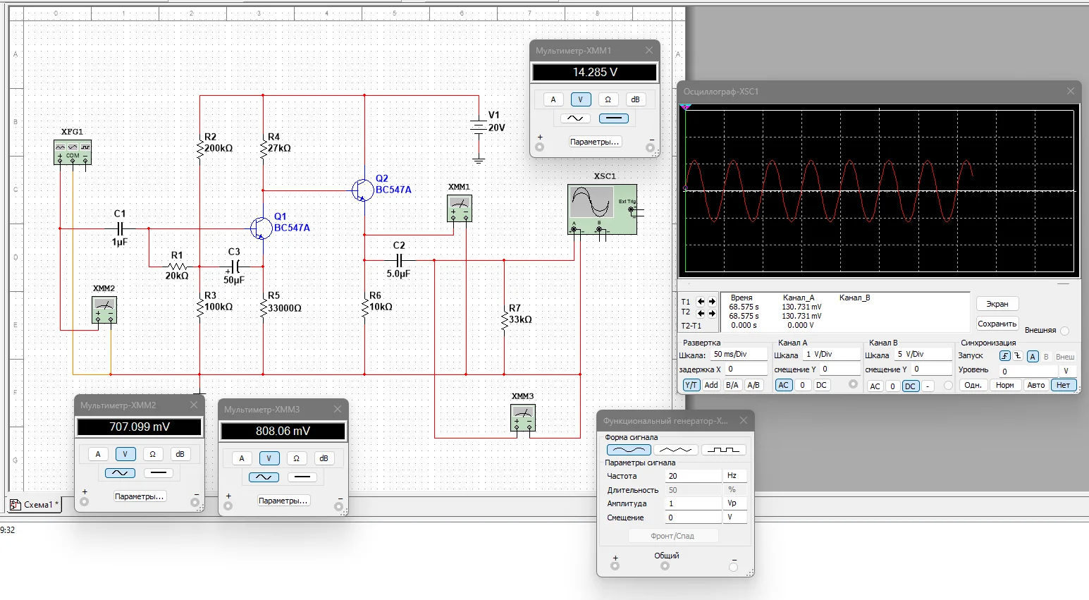Open frequency unit Hz dropdown
Image resolution: width=1089 pixels, height=600 pixels.
pos(736,476)
